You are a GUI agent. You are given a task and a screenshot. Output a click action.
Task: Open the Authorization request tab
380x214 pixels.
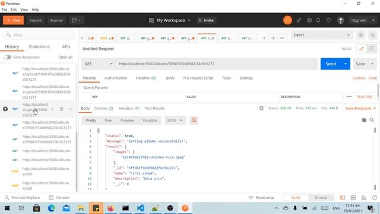(x=116, y=78)
